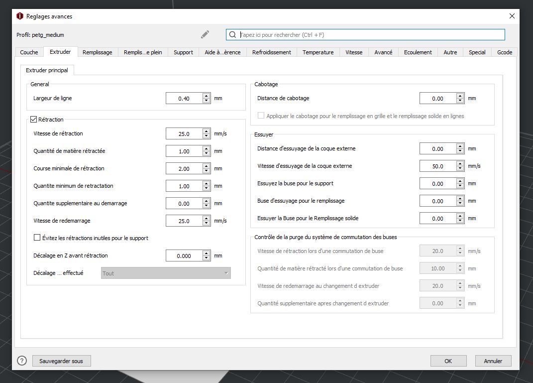Click the application logo in title bar
Screen dimensions: 533x383
(20, 16)
